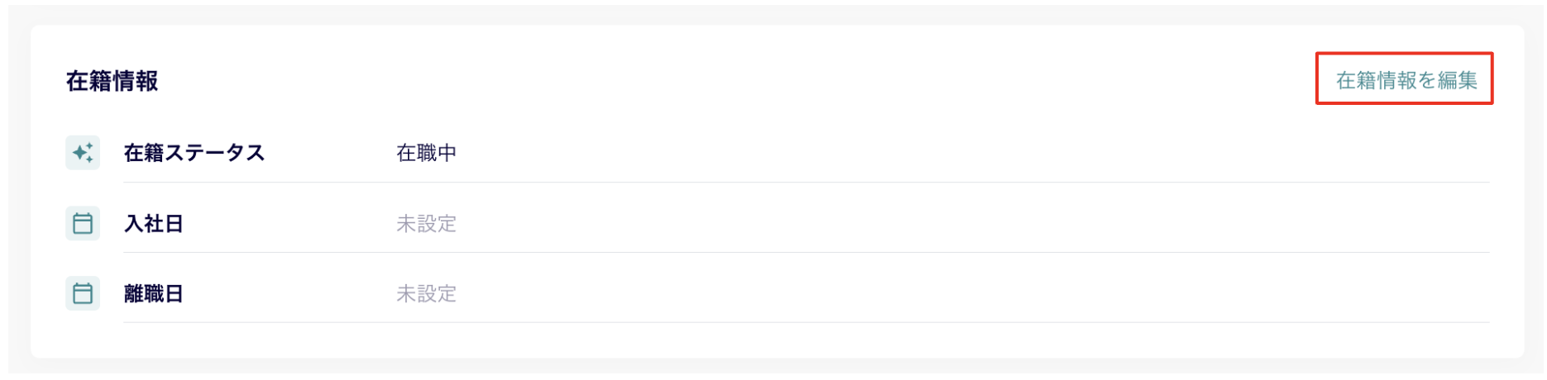Click the sparkle icon beside 在籍ステータス
The image size is (1547, 380).
[x=83, y=153]
